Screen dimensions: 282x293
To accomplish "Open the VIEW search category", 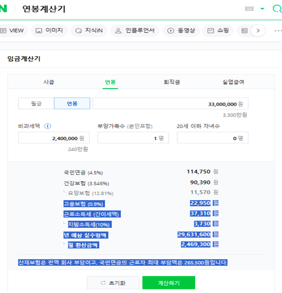I will coord(13,31).
